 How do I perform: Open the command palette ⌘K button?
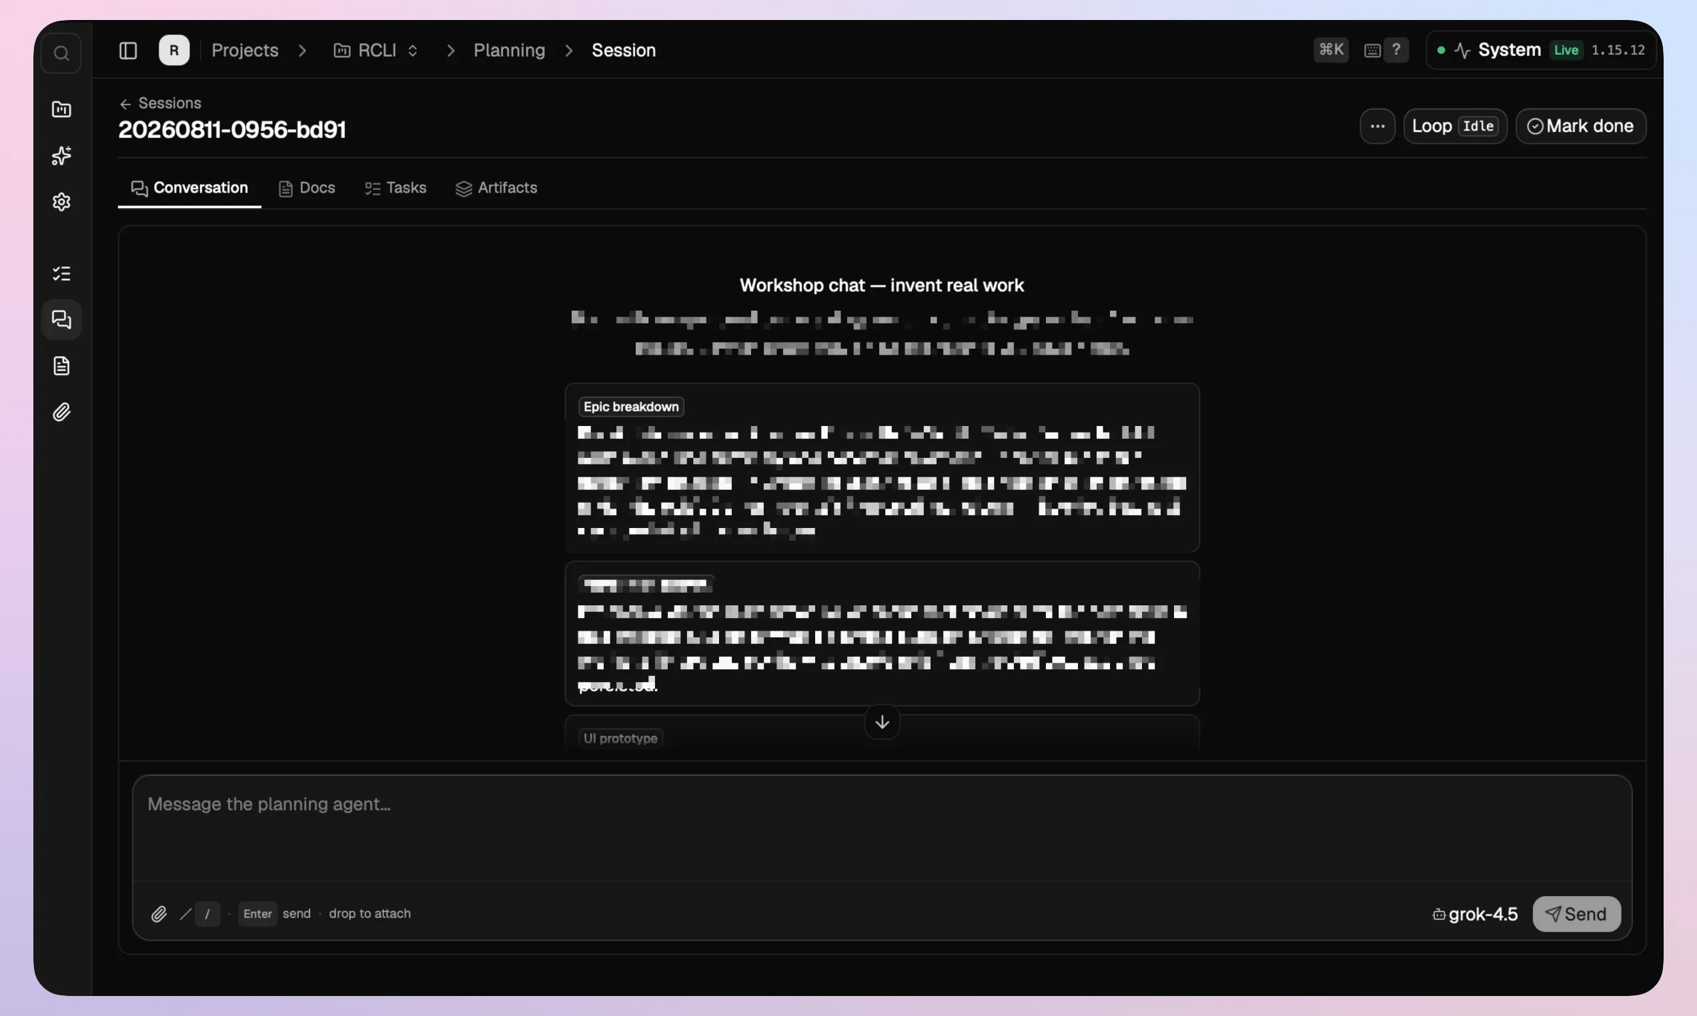1331,50
